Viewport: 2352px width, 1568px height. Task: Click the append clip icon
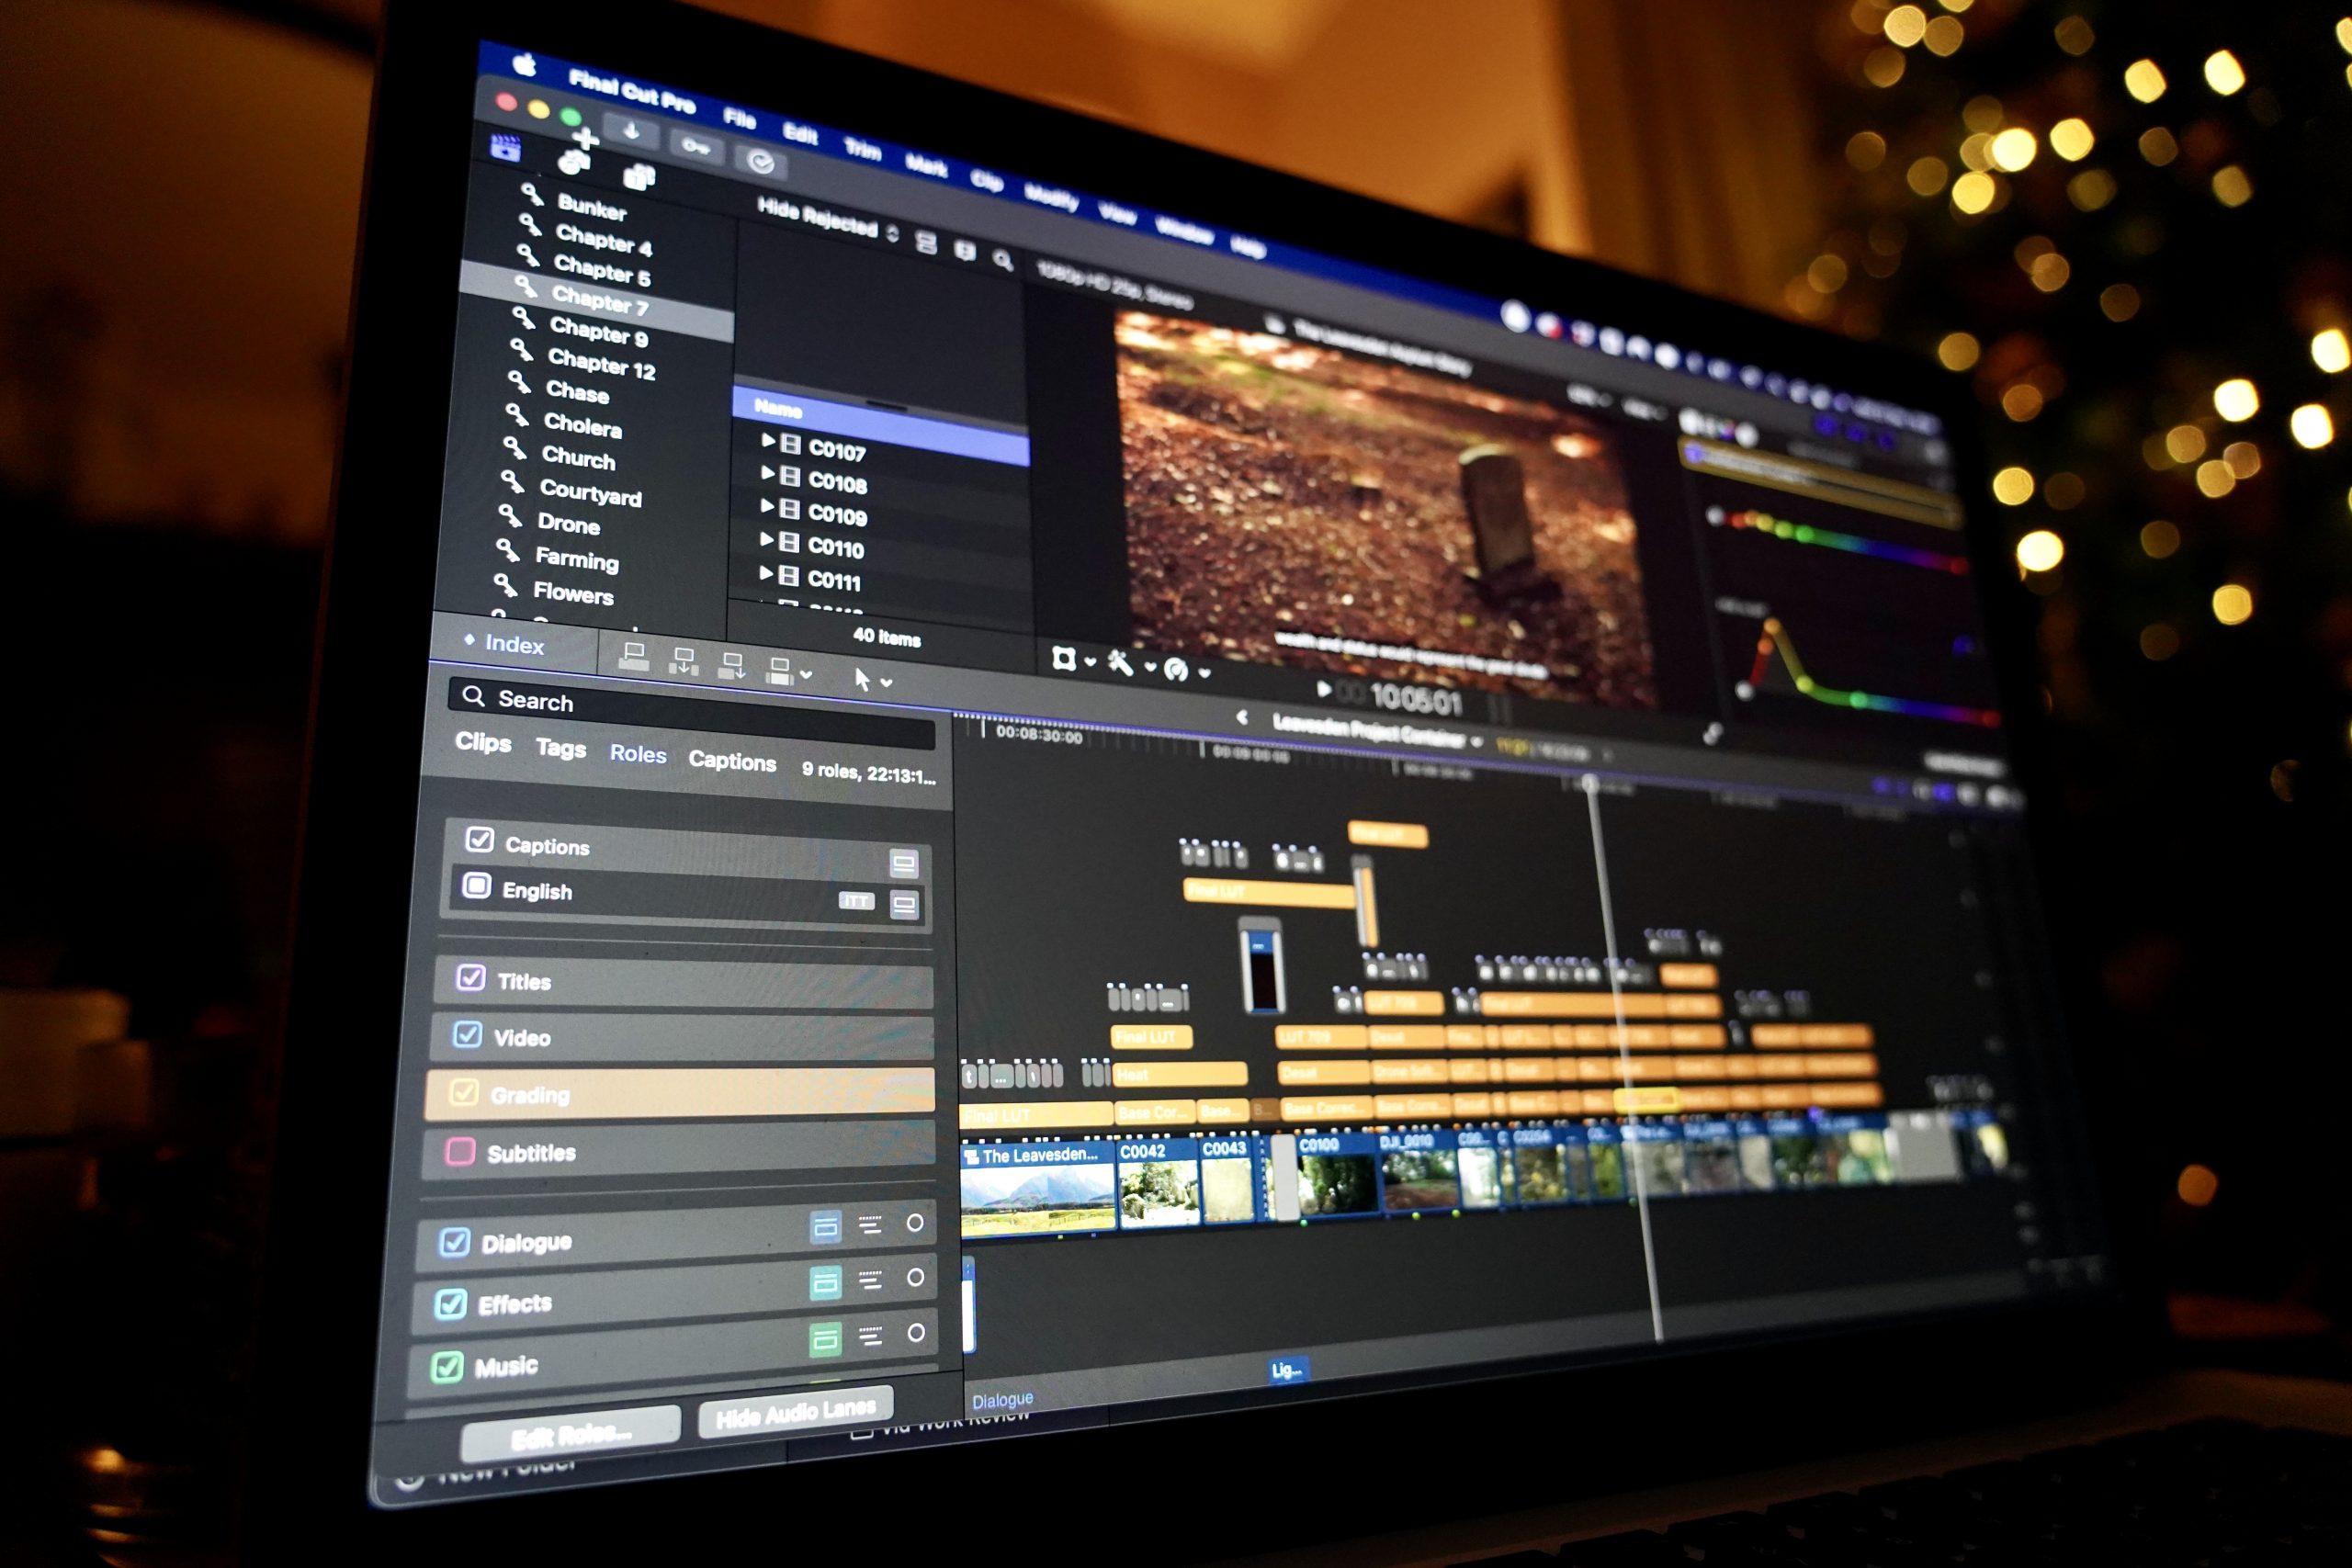tap(733, 667)
